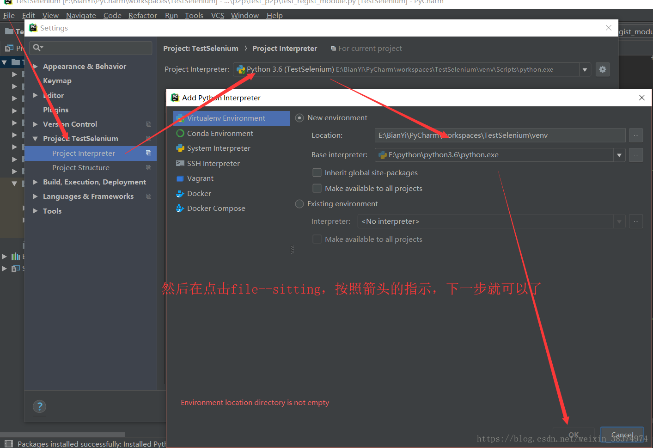The width and height of the screenshot is (653, 448).
Task: Click inside the Settings search field
Action: [91, 48]
